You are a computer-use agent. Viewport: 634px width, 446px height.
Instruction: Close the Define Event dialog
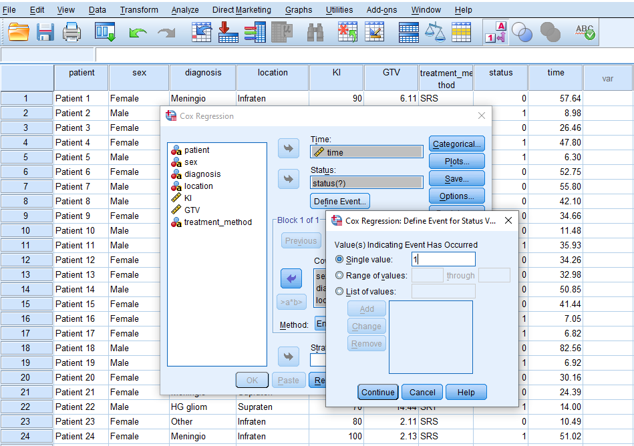[508, 220]
